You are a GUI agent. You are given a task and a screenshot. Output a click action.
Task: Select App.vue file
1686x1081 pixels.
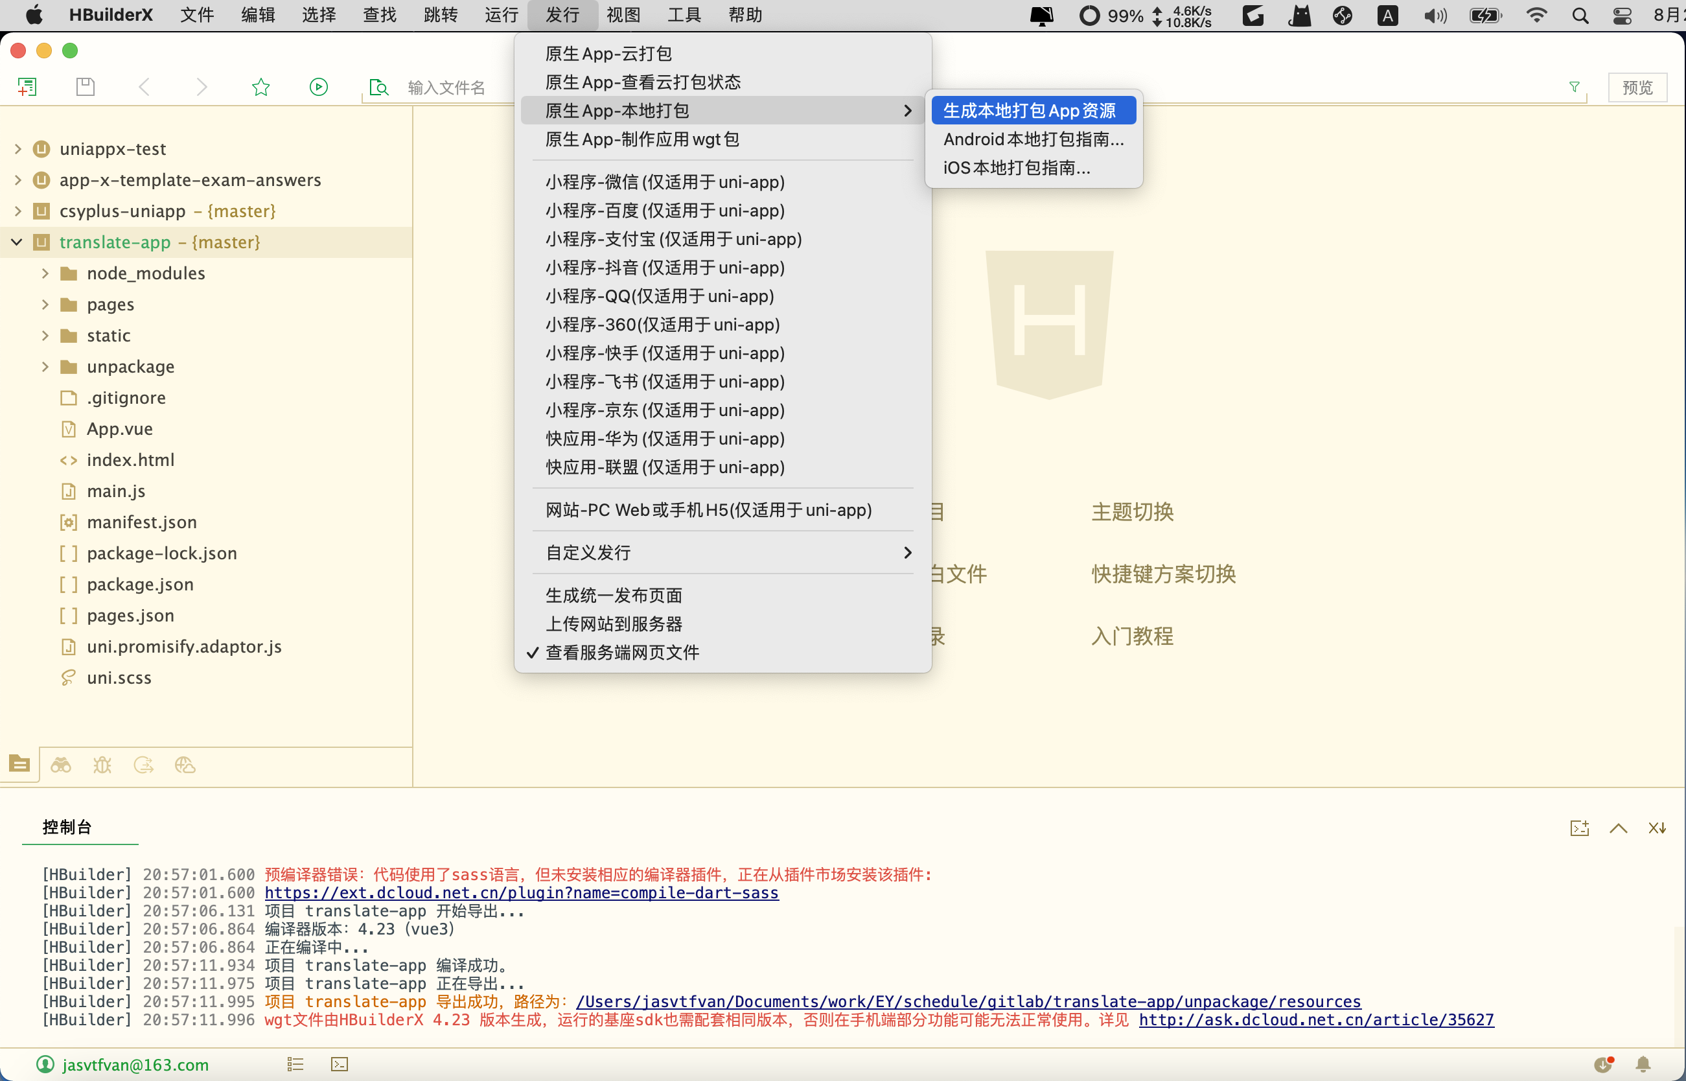(x=119, y=428)
